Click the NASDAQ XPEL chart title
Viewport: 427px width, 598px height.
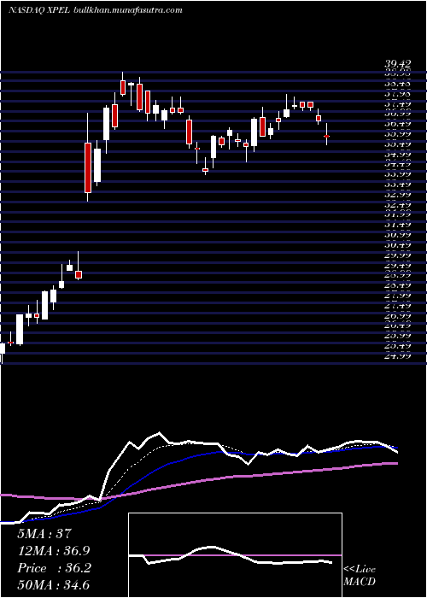(x=39, y=10)
